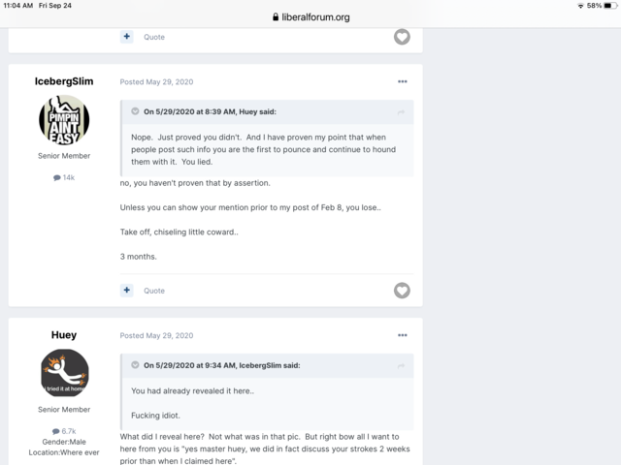Screen dimensions: 621x465
Task: Open the three-dot options menu on IcebergSlim's post
Action: click(403, 81)
